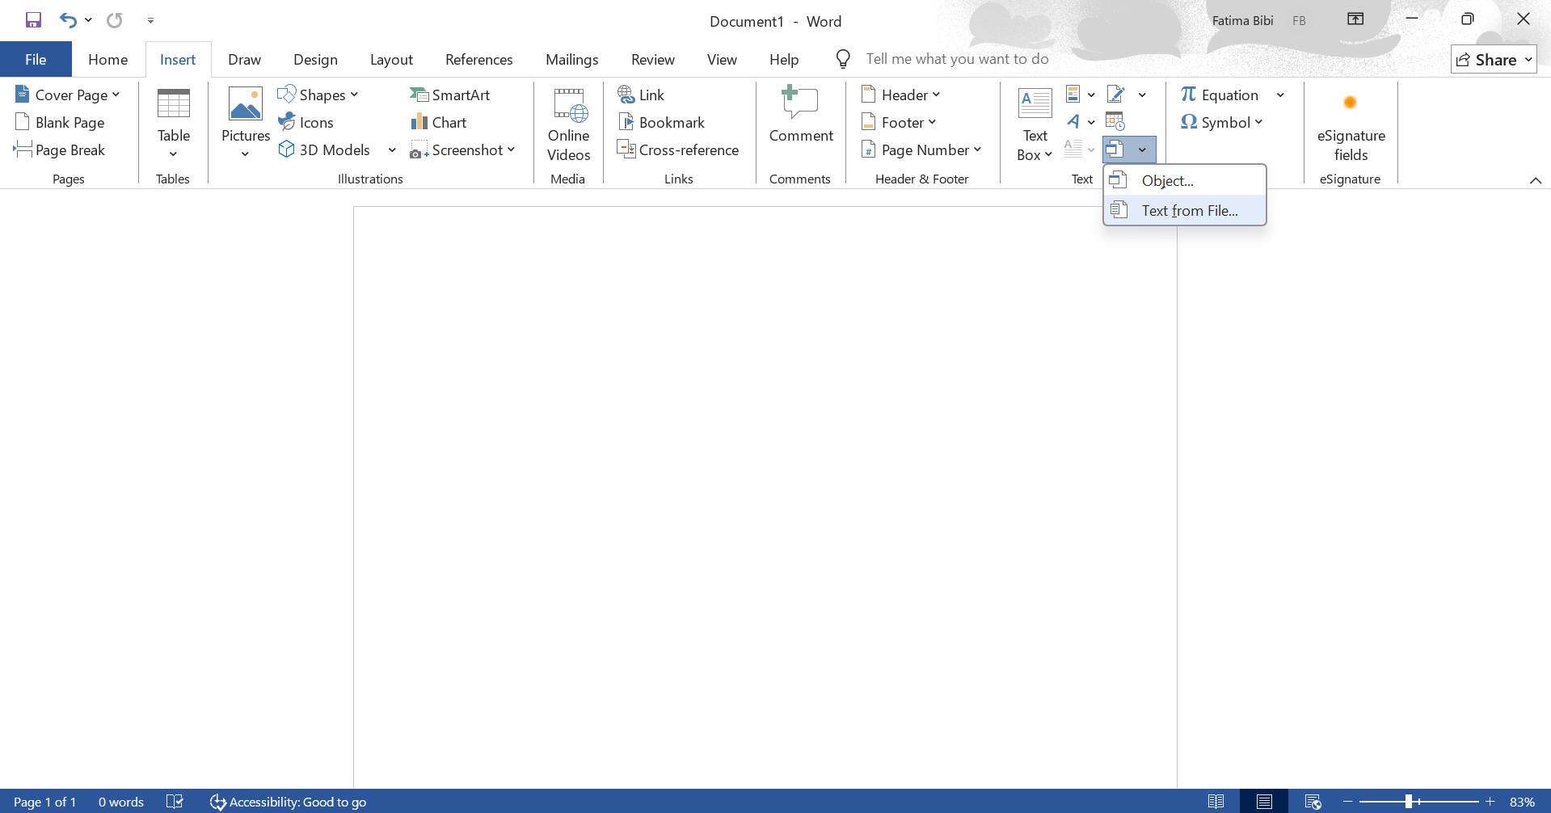
Task: Switch to the Design tab
Action: 315,59
